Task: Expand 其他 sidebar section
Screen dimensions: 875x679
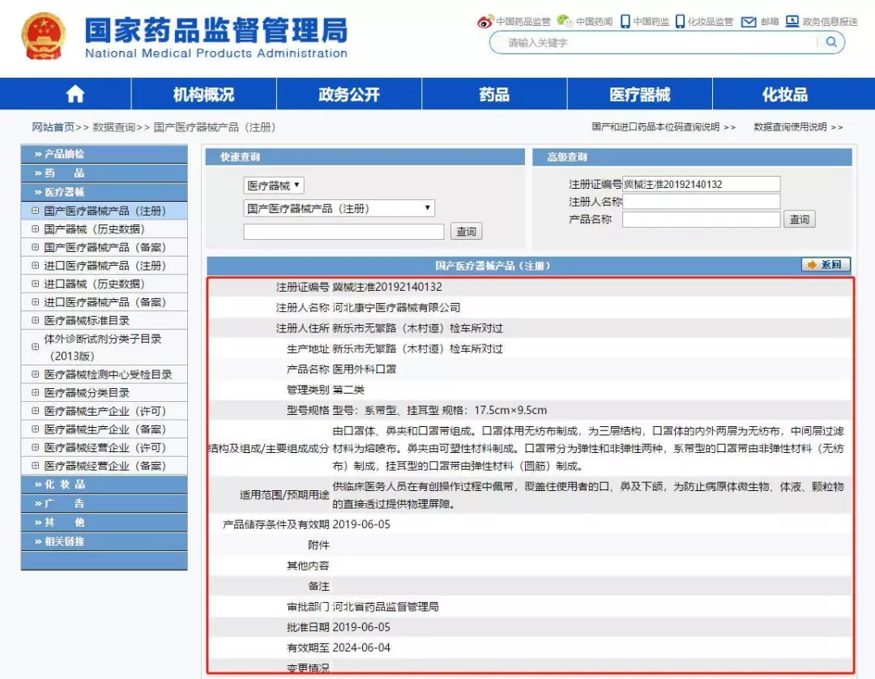Action: tap(104, 523)
